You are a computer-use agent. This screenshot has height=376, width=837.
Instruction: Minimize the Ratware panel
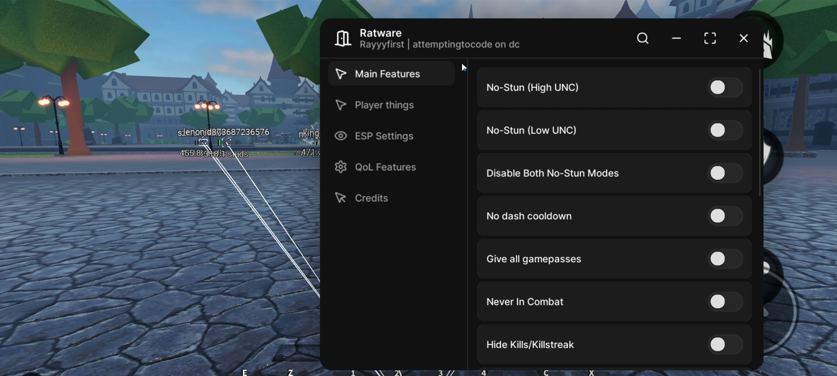[676, 38]
